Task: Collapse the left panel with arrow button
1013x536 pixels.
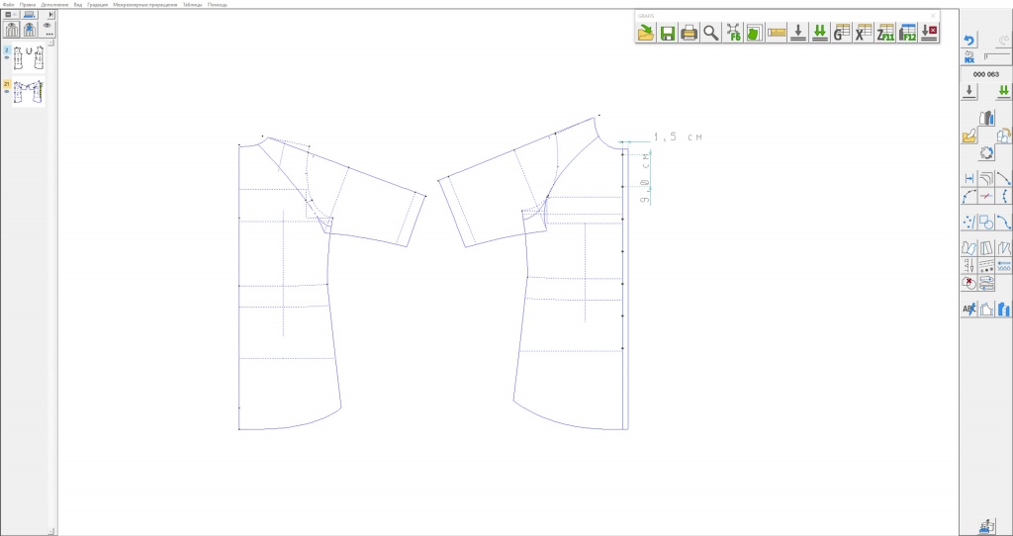Action: [x=50, y=15]
